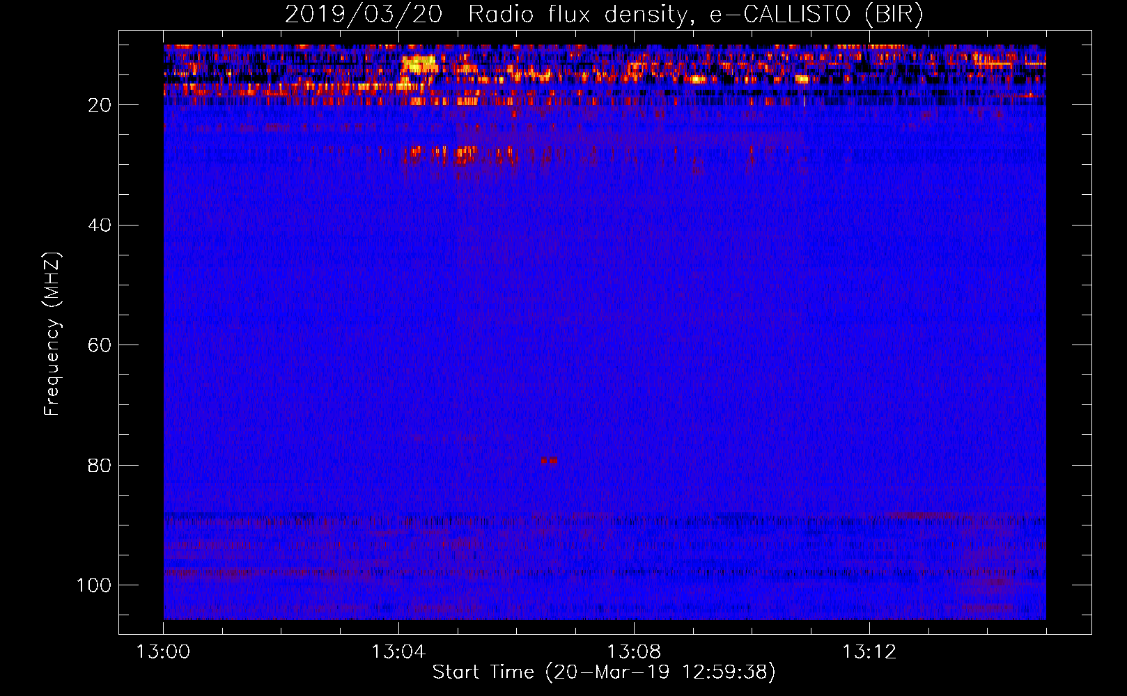Click the '20' frequency tick label
This screenshot has width=1127, height=696.
point(100,105)
